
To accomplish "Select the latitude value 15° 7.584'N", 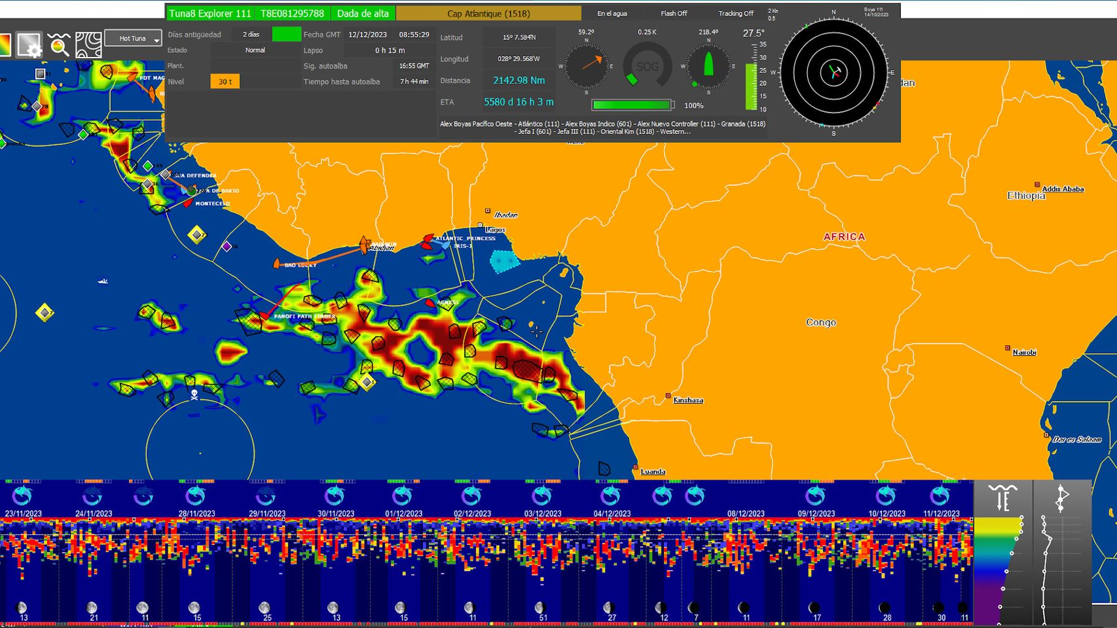I will (519, 37).
